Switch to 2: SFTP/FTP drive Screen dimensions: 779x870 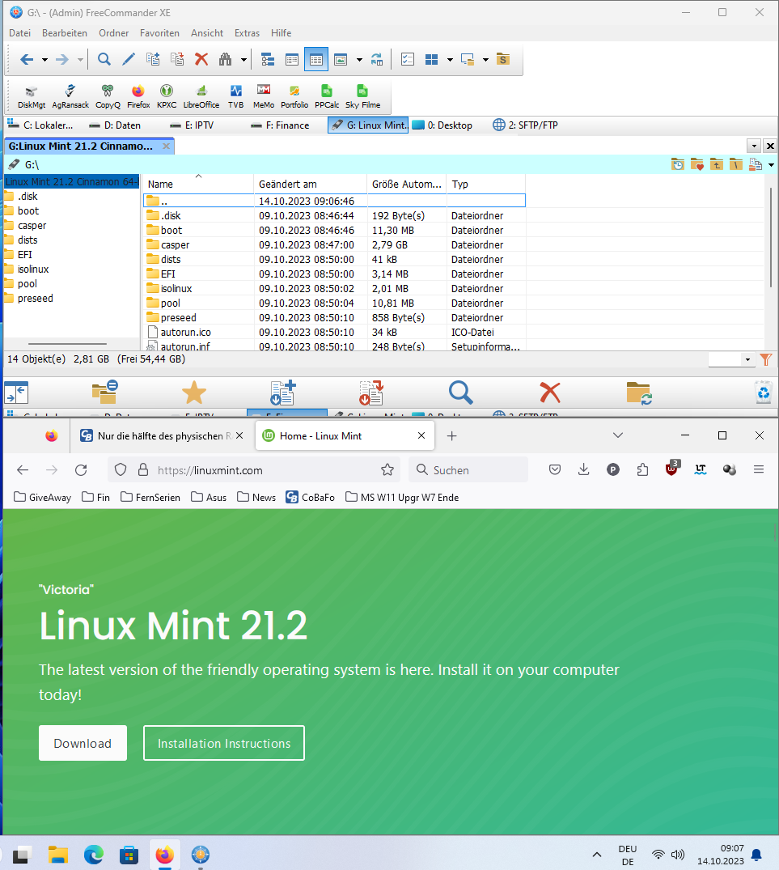[526, 125]
